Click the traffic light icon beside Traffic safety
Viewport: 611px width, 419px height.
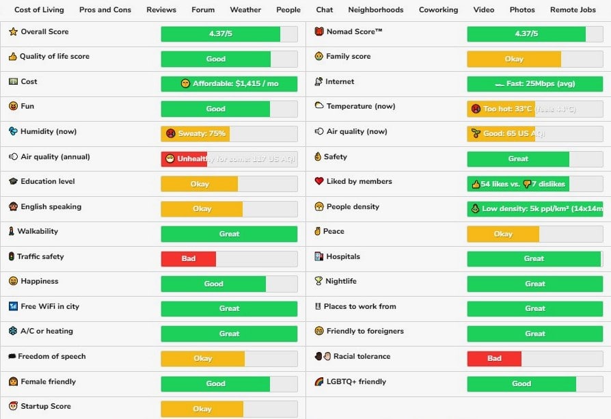pos(11,257)
